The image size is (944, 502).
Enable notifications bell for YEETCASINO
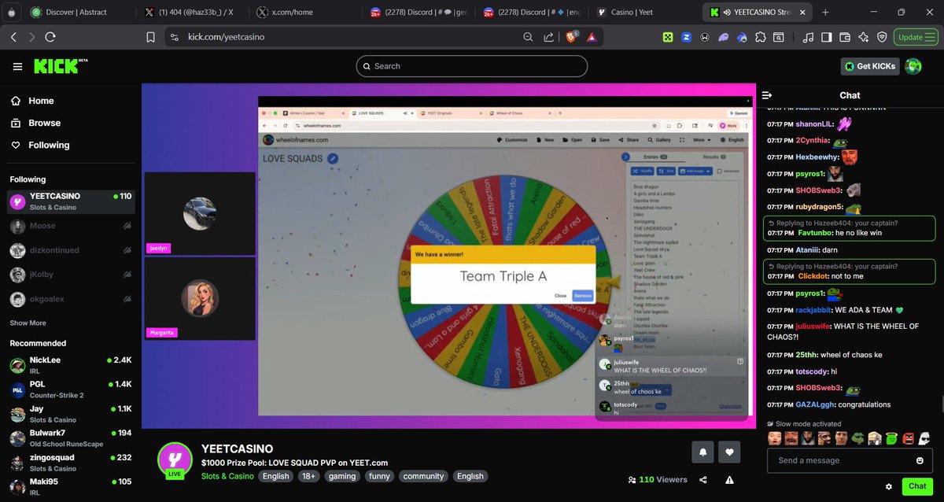(702, 452)
